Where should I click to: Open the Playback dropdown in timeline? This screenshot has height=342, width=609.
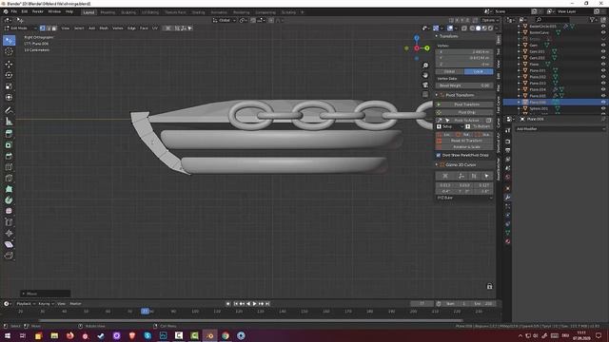pyautogui.click(x=26, y=304)
